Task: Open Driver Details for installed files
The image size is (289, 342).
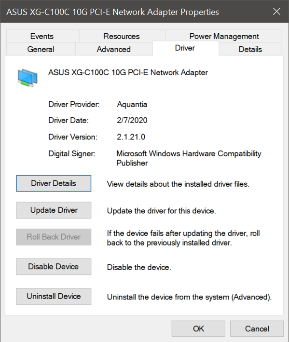Action: [x=54, y=183]
